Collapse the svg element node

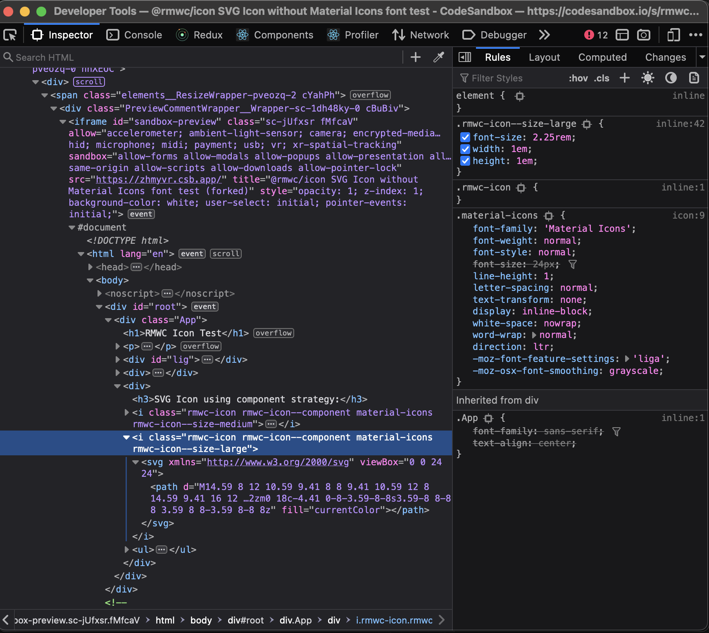coord(136,462)
